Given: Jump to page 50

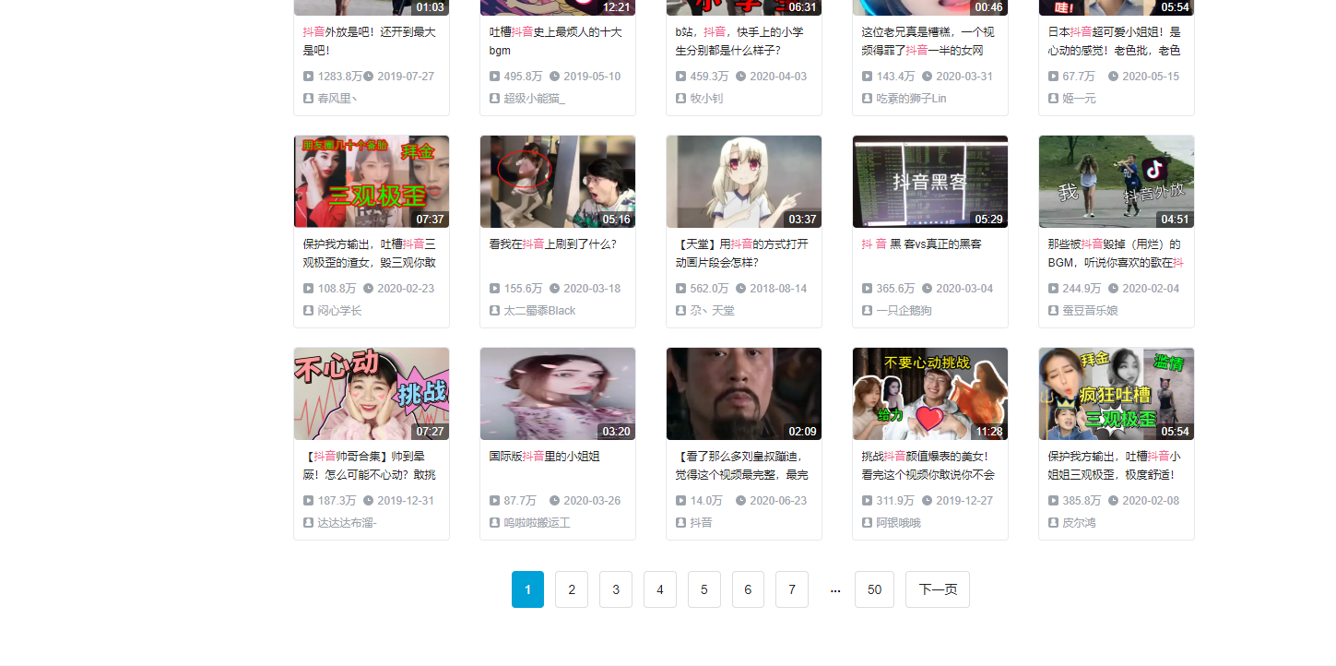Looking at the screenshot, I should tap(873, 589).
